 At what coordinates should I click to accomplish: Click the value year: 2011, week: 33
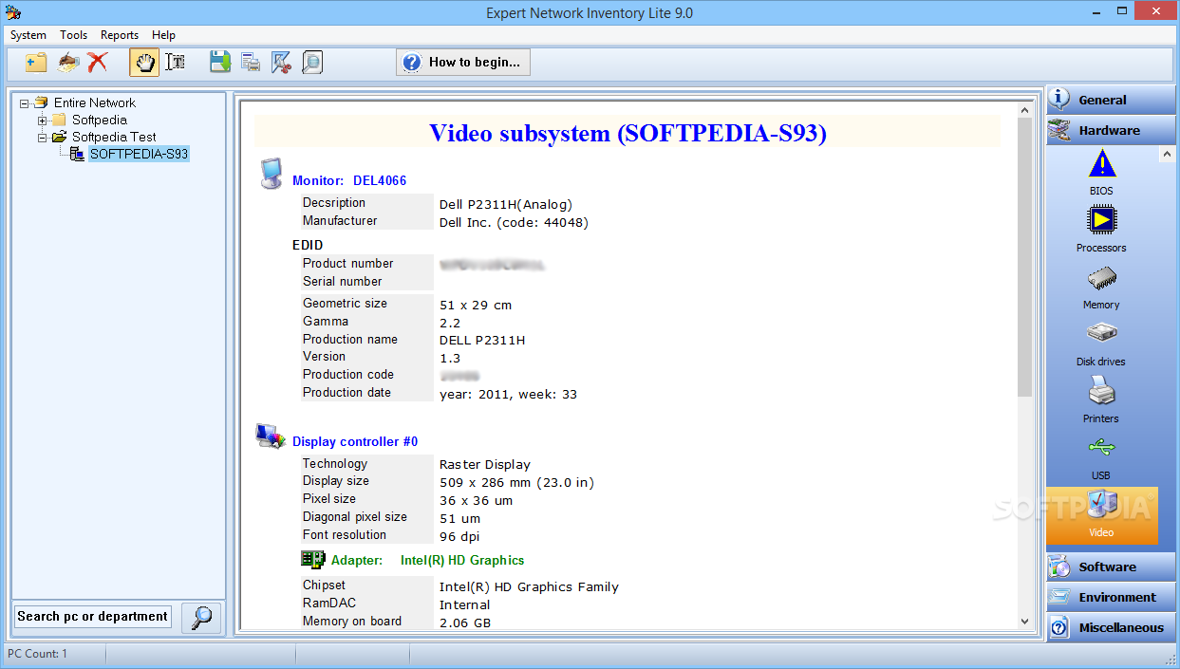pyautogui.click(x=508, y=394)
